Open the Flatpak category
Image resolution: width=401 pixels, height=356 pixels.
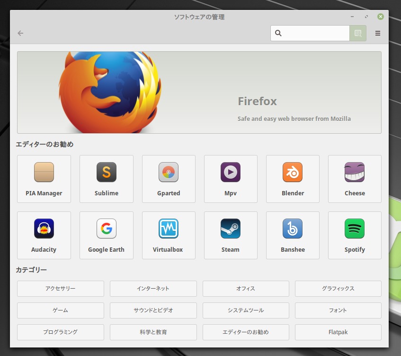click(338, 332)
